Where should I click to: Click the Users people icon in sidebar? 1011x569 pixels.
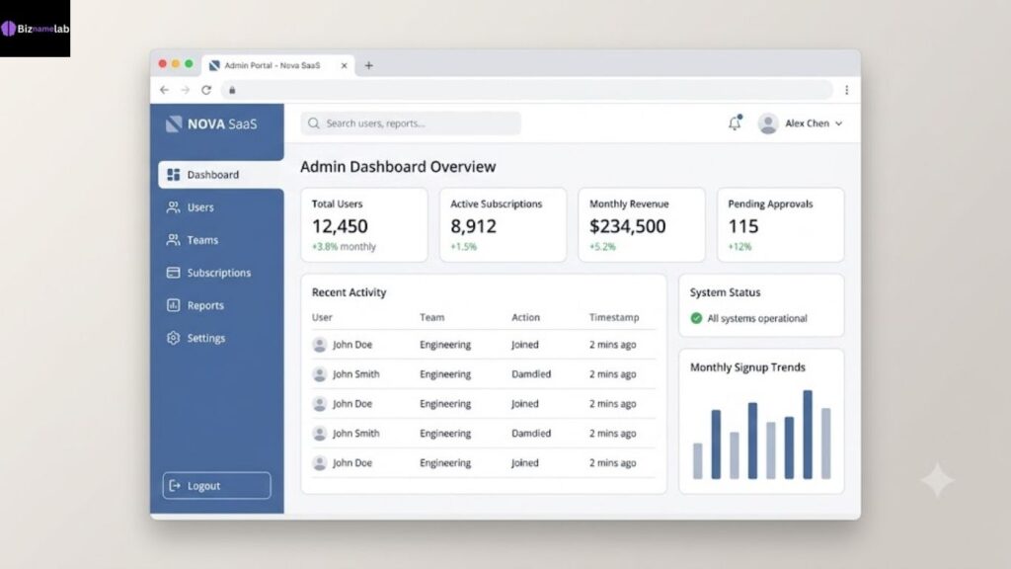pos(173,207)
